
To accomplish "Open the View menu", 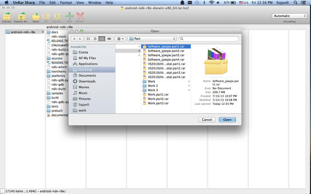I will click(x=80, y=3).
